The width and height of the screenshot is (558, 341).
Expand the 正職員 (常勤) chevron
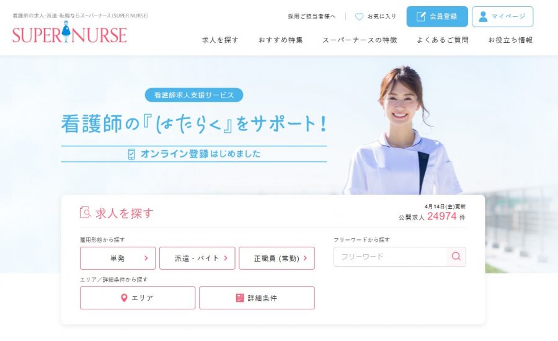pyautogui.click(x=305, y=258)
